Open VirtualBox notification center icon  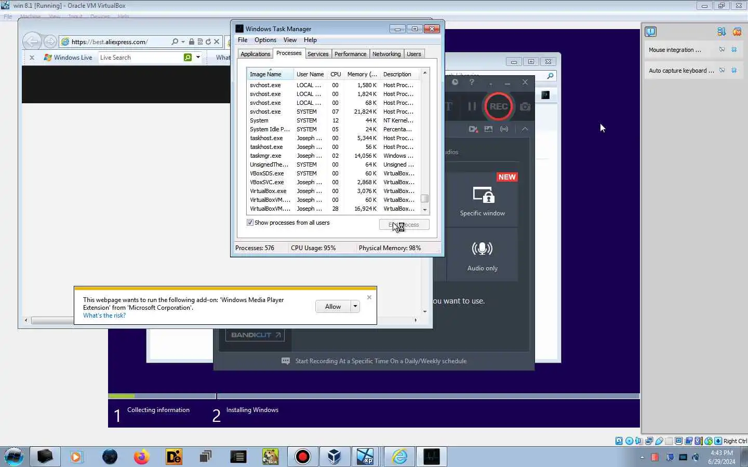pos(651,32)
